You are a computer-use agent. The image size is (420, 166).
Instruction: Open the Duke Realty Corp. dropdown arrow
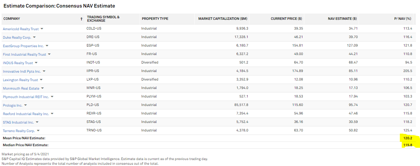tap(34, 37)
